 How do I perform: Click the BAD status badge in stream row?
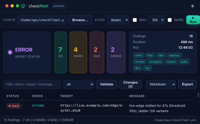click(x=14, y=106)
